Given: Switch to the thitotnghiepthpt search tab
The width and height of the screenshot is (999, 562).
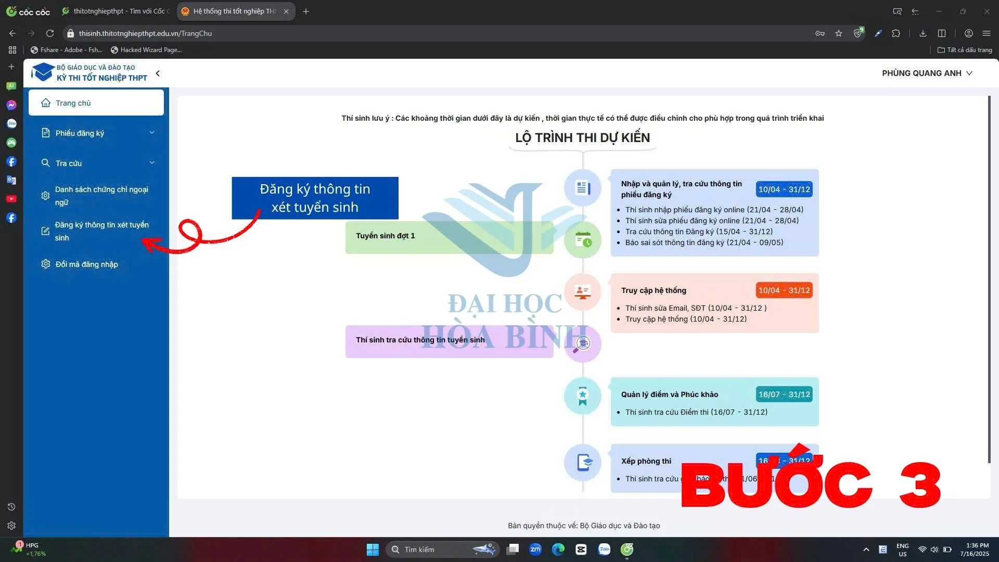Looking at the screenshot, I should pyautogui.click(x=117, y=11).
